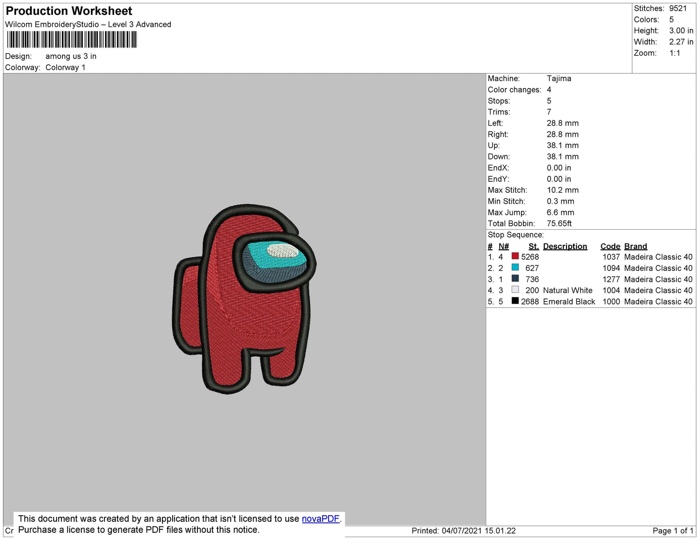Select the Total Bobbin value "75.65ft"
Viewport: 699px width, 540px height.
click(x=560, y=223)
